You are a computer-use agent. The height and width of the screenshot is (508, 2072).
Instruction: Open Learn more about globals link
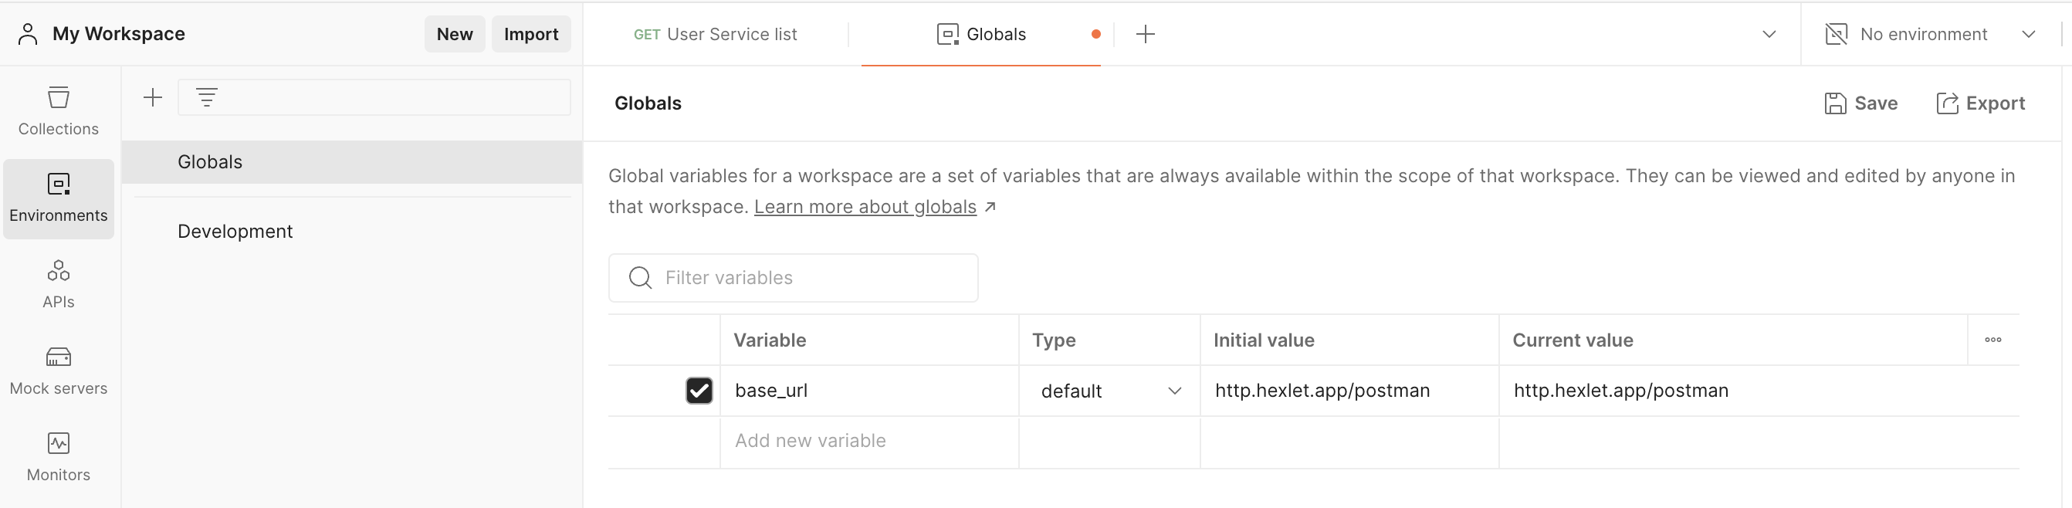(865, 207)
